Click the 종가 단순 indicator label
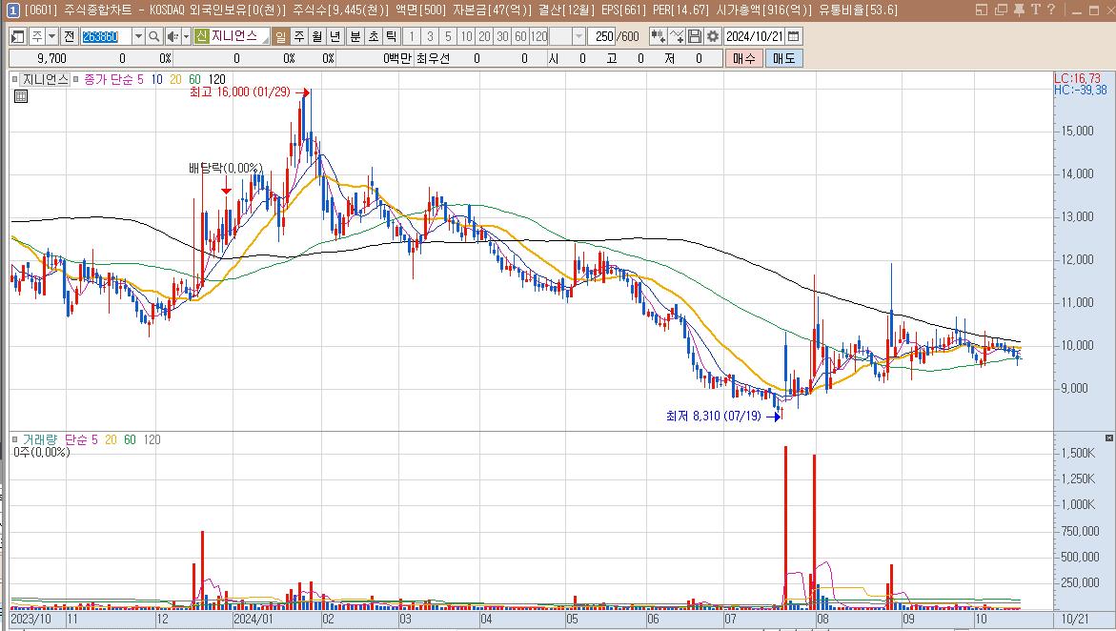1116x631 pixels. (x=109, y=79)
